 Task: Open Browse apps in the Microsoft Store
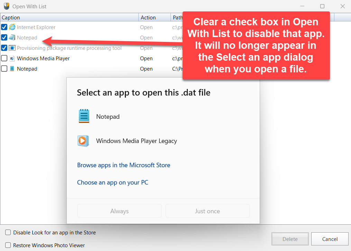(123, 165)
